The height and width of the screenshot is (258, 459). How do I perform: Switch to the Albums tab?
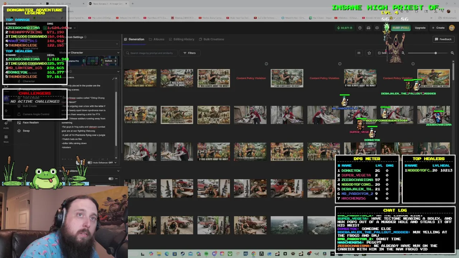coord(156,39)
